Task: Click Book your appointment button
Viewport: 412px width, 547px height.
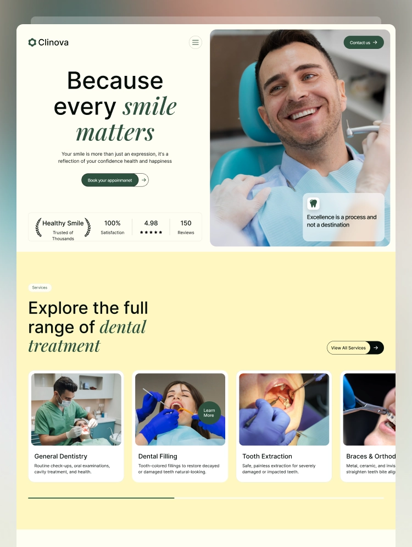Action: coord(110,180)
